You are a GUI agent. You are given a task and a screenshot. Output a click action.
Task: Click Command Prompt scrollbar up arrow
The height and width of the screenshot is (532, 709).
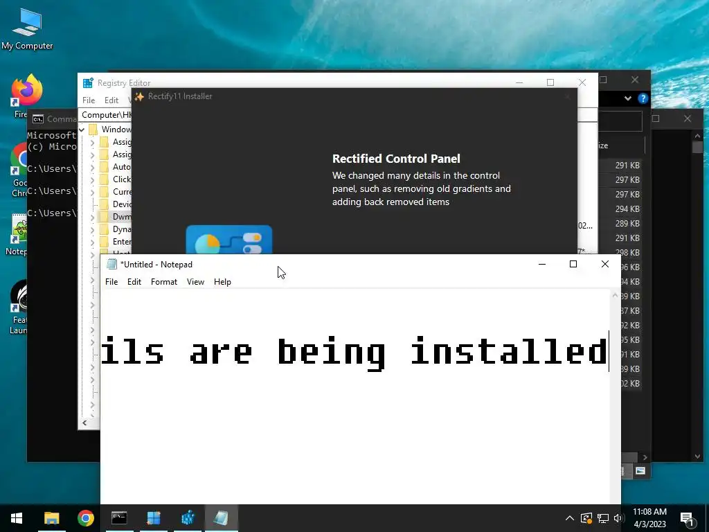coord(697,135)
